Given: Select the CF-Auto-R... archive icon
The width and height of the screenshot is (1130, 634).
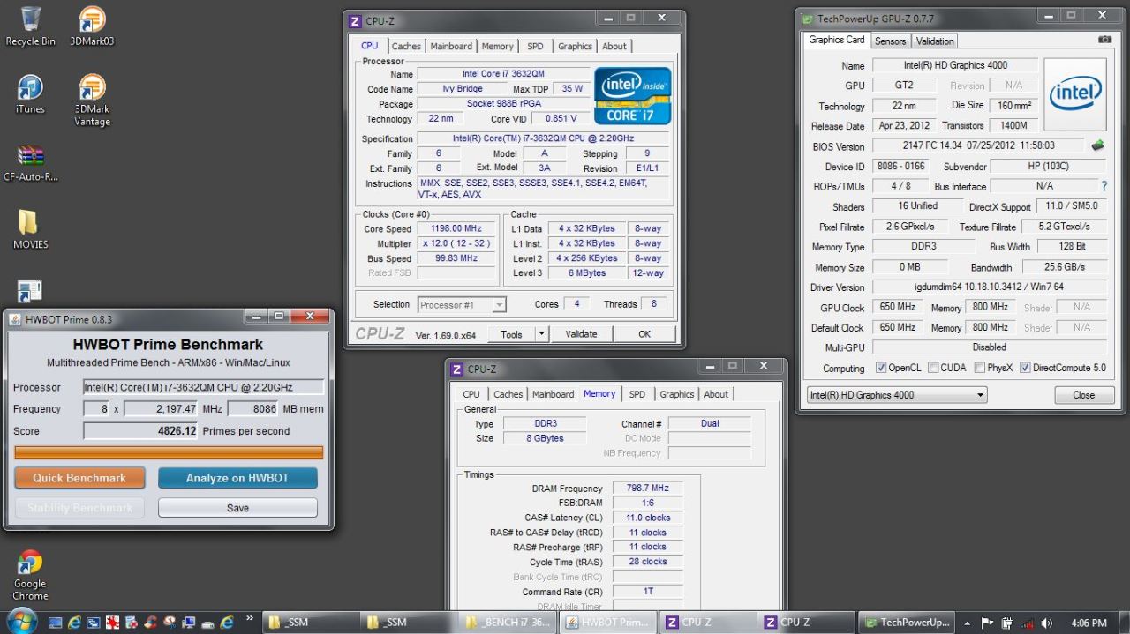Looking at the screenshot, I should click(x=30, y=162).
